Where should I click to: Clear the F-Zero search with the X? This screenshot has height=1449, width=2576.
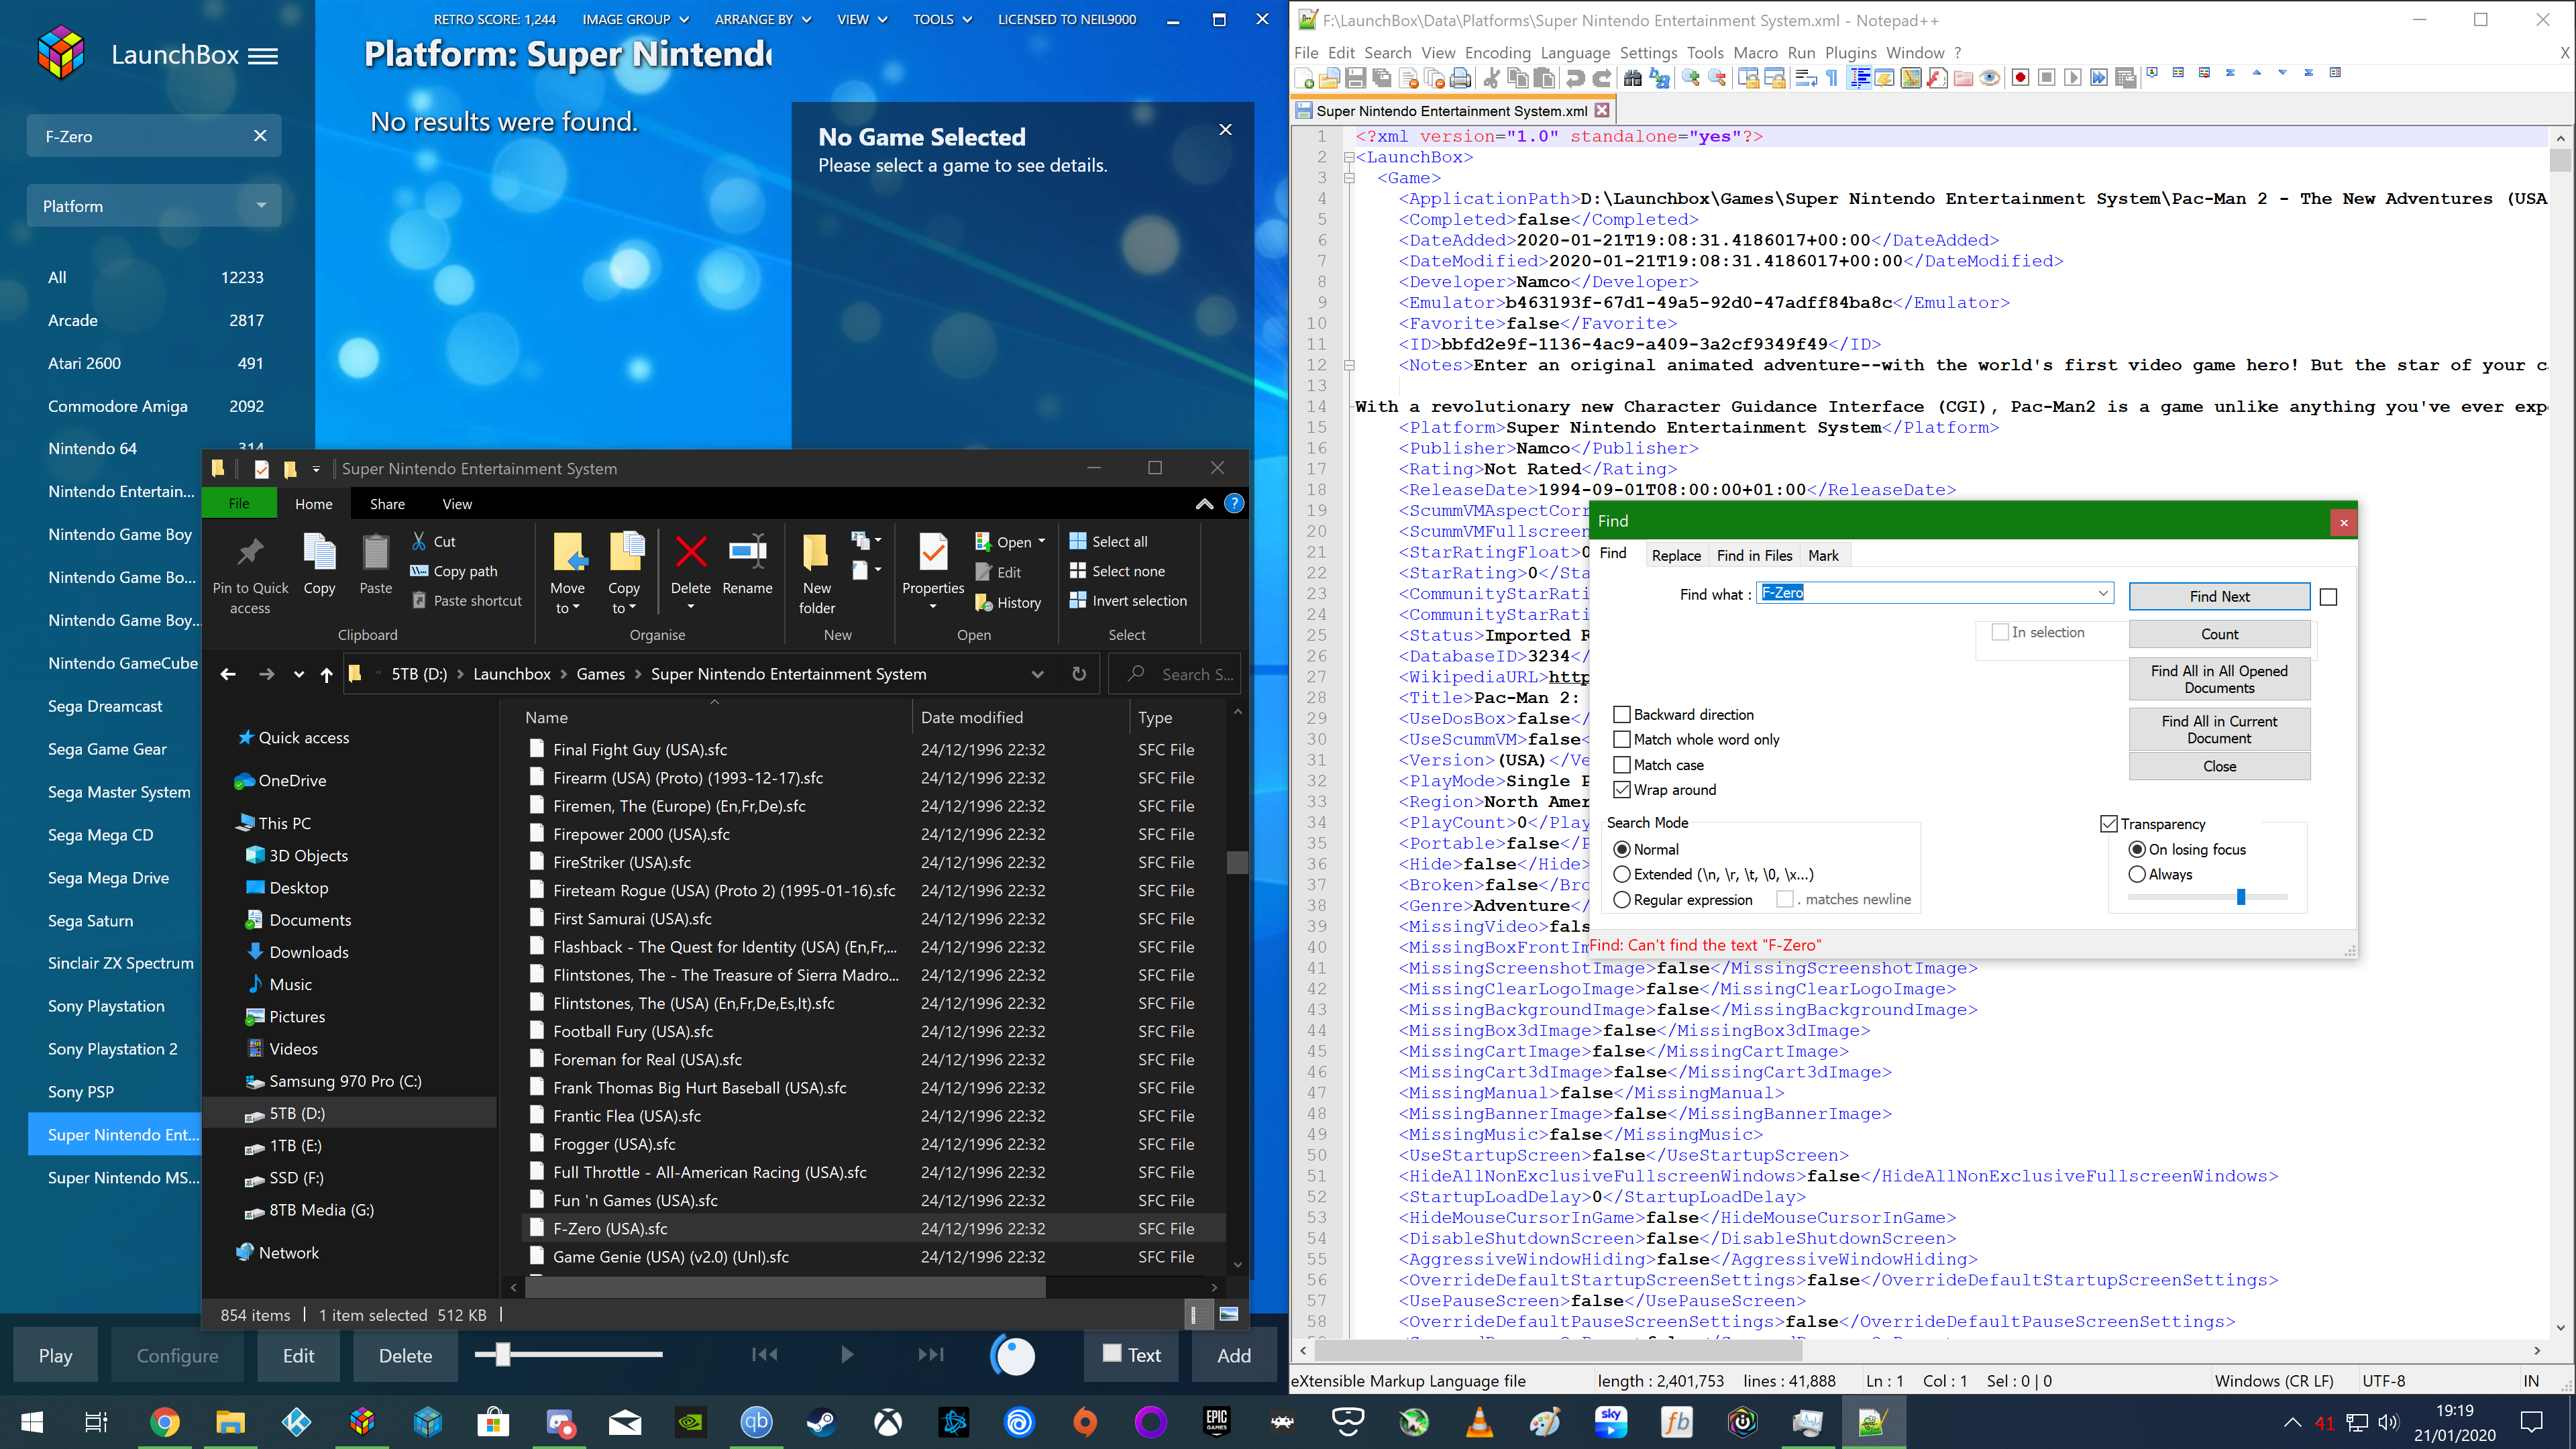[260, 136]
